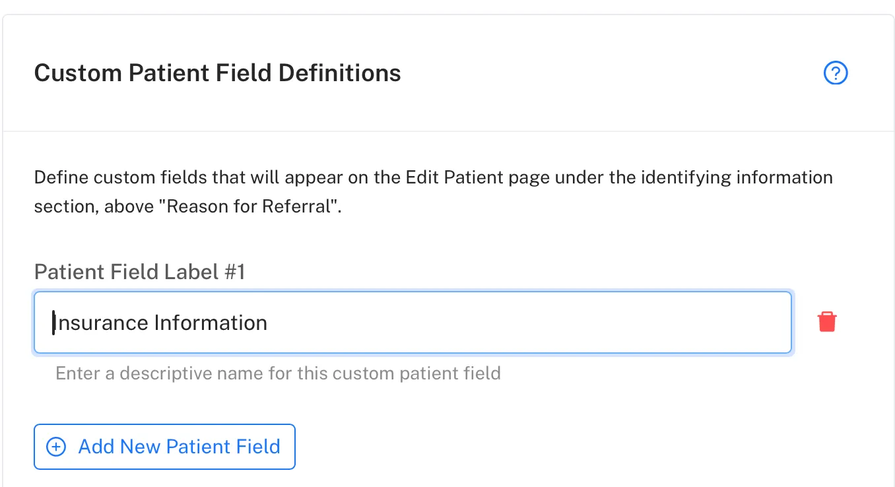Focus the Insurance Information text field

(x=413, y=323)
